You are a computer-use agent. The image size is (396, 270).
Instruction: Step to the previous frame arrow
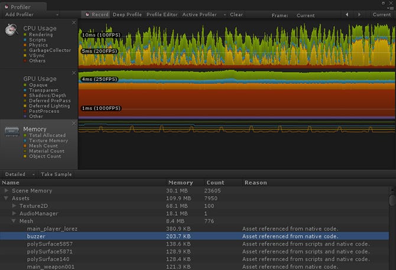347,15
